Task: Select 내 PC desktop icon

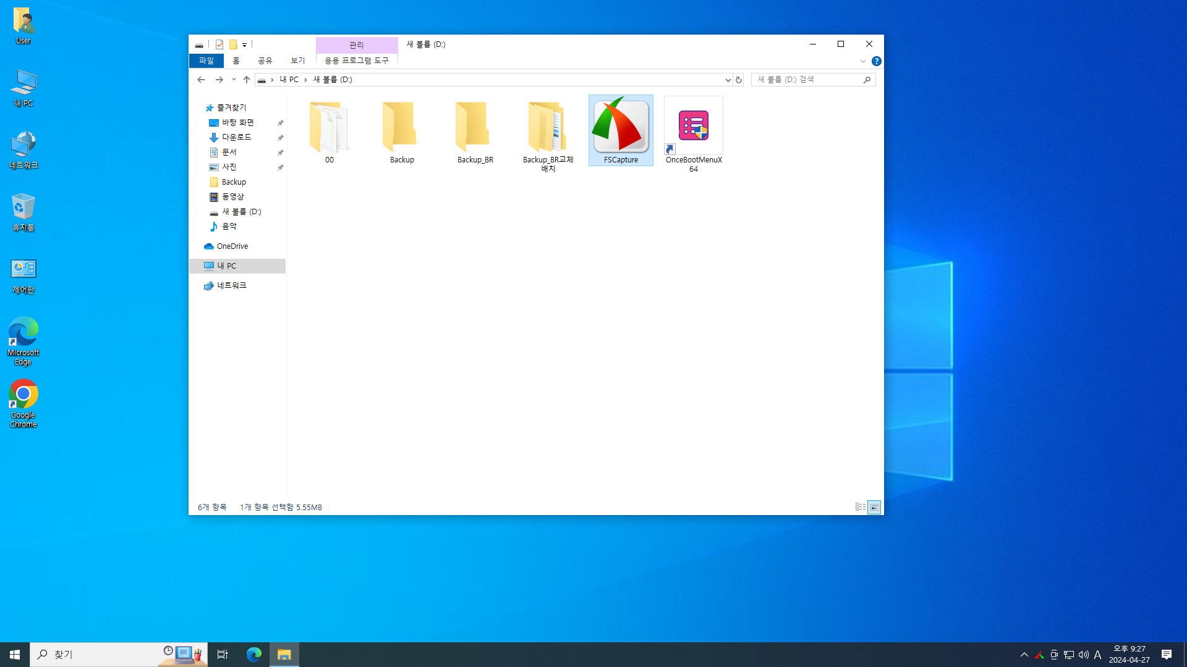Action: [23, 88]
